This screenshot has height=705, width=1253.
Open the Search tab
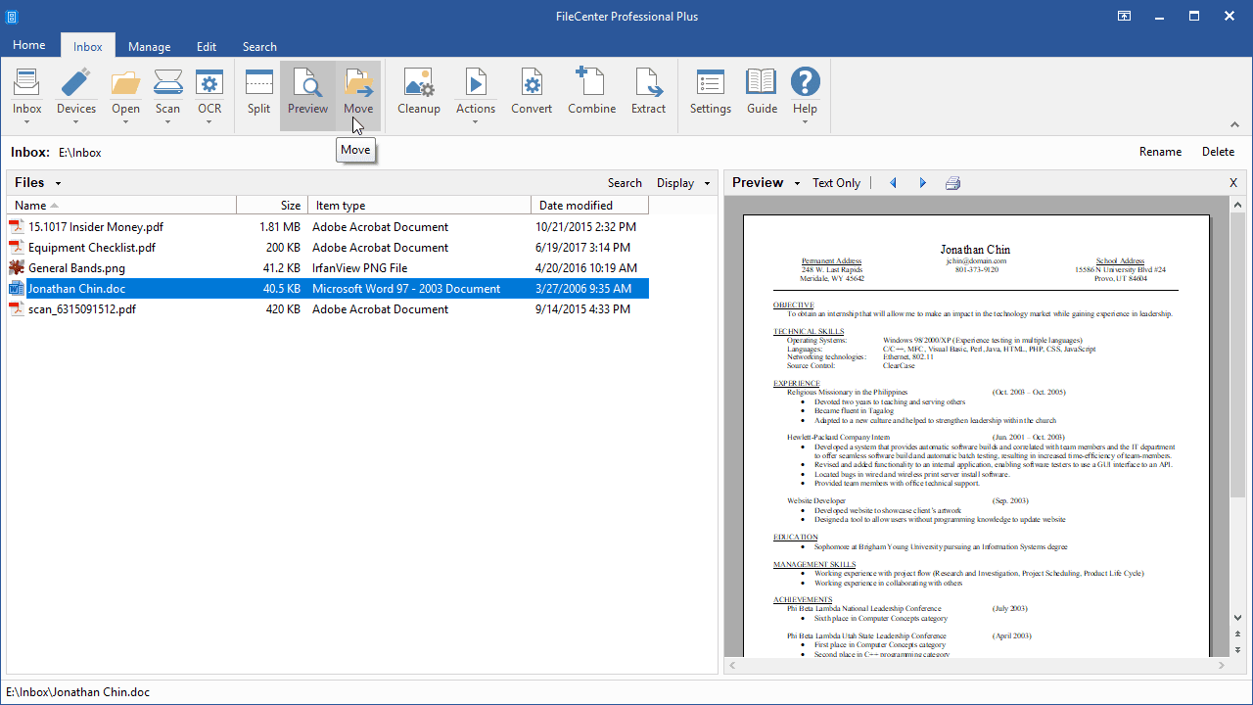(259, 46)
